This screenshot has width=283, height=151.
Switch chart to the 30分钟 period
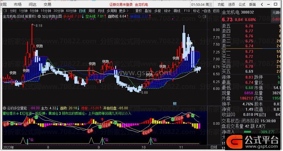point(59,11)
